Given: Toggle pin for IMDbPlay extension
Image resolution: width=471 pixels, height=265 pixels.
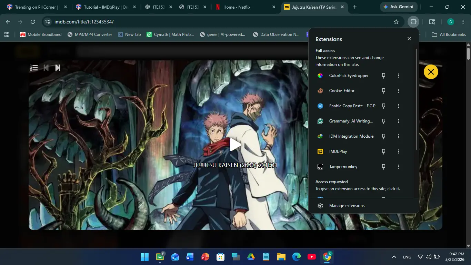Looking at the screenshot, I should click(x=383, y=151).
